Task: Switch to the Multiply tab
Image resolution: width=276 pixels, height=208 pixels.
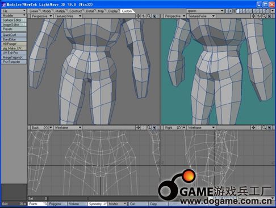Action: 60,11
